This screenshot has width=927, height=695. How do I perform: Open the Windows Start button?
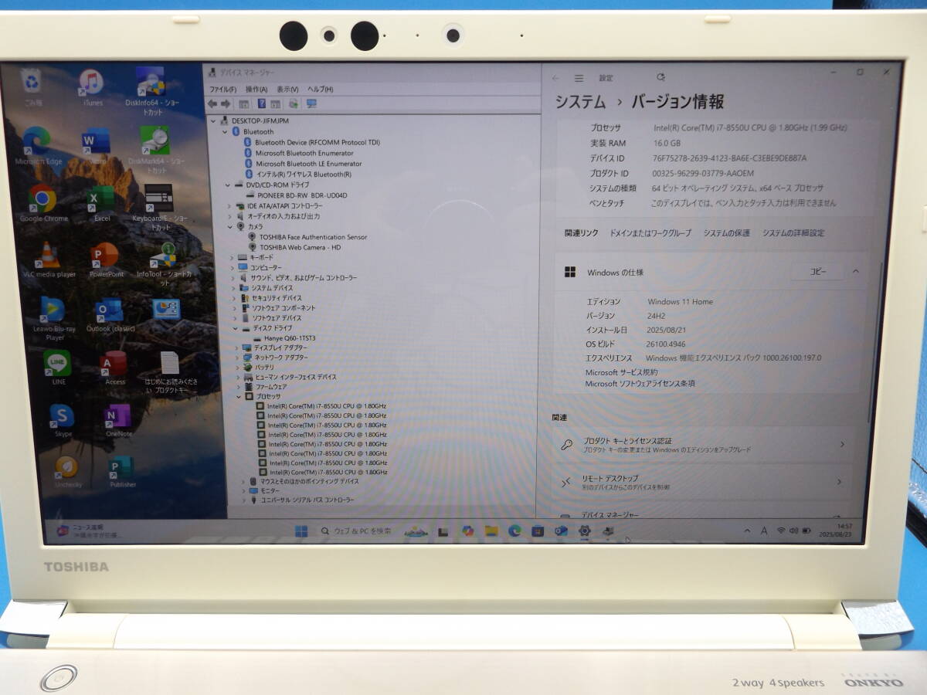point(301,531)
